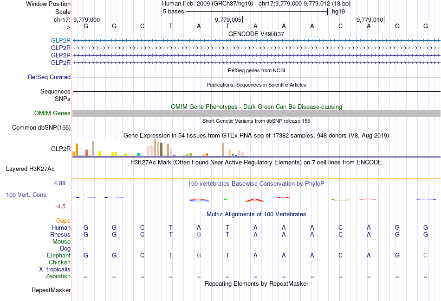Click the RefSeq Curated track line
The height and width of the screenshot is (301, 441).
click(256, 77)
